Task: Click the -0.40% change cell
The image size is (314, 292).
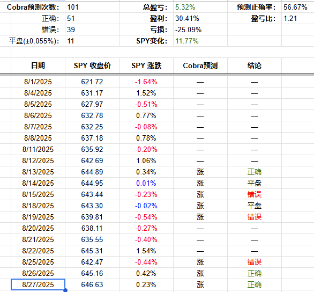Action: (x=146, y=239)
